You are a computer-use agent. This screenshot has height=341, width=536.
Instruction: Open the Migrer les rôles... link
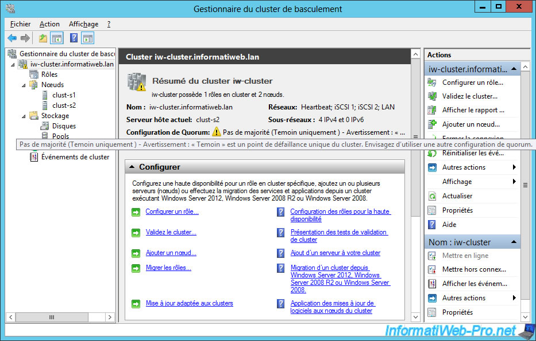click(x=168, y=268)
